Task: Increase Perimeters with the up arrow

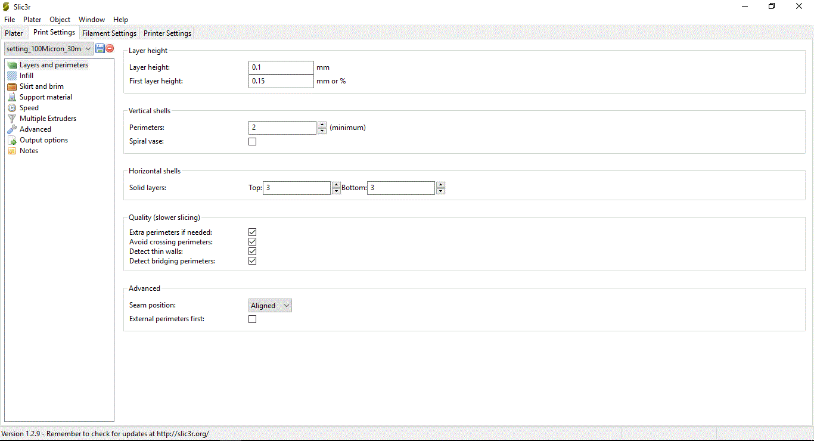Action: point(322,125)
